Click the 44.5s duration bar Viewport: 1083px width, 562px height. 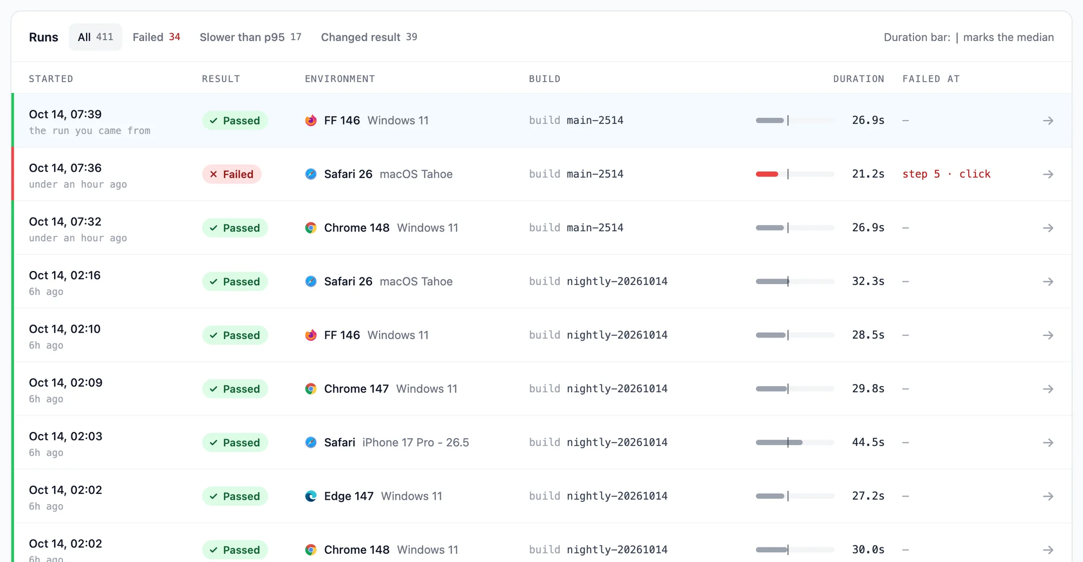[x=795, y=442]
